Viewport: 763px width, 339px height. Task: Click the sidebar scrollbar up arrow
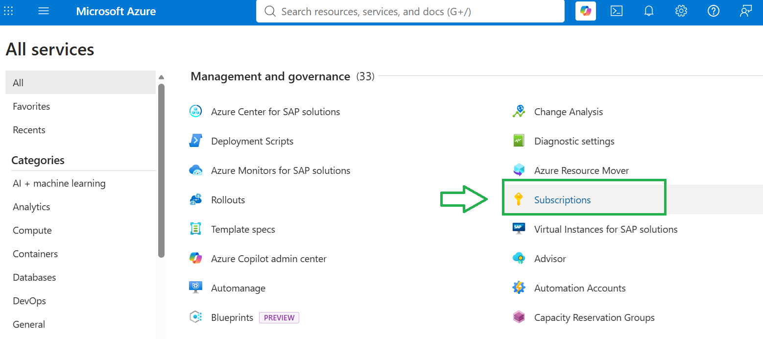(x=162, y=77)
